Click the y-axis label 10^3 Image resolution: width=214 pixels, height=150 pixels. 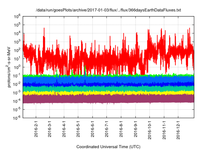point(17,42)
